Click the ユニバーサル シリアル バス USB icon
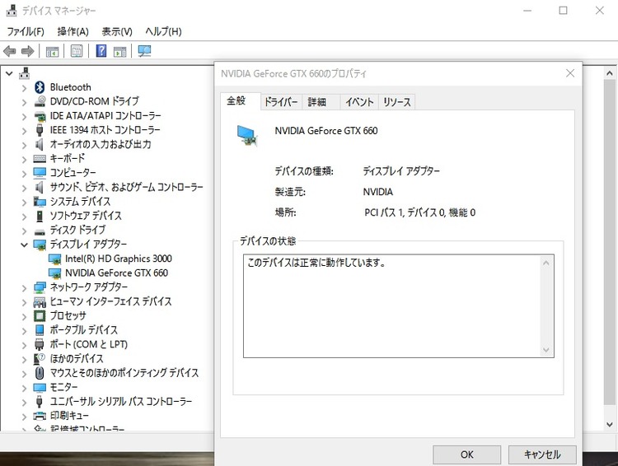 [x=40, y=402]
